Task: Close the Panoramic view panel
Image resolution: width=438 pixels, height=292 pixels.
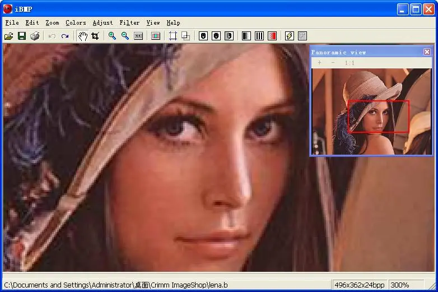Action: point(427,52)
